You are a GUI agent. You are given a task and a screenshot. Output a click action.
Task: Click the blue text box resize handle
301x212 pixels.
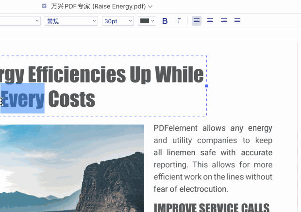pos(206,86)
